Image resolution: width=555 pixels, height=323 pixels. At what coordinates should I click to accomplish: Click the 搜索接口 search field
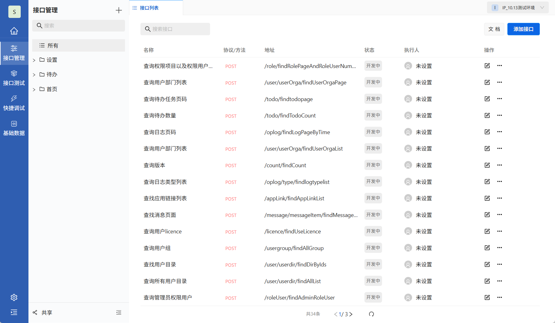tap(175, 29)
